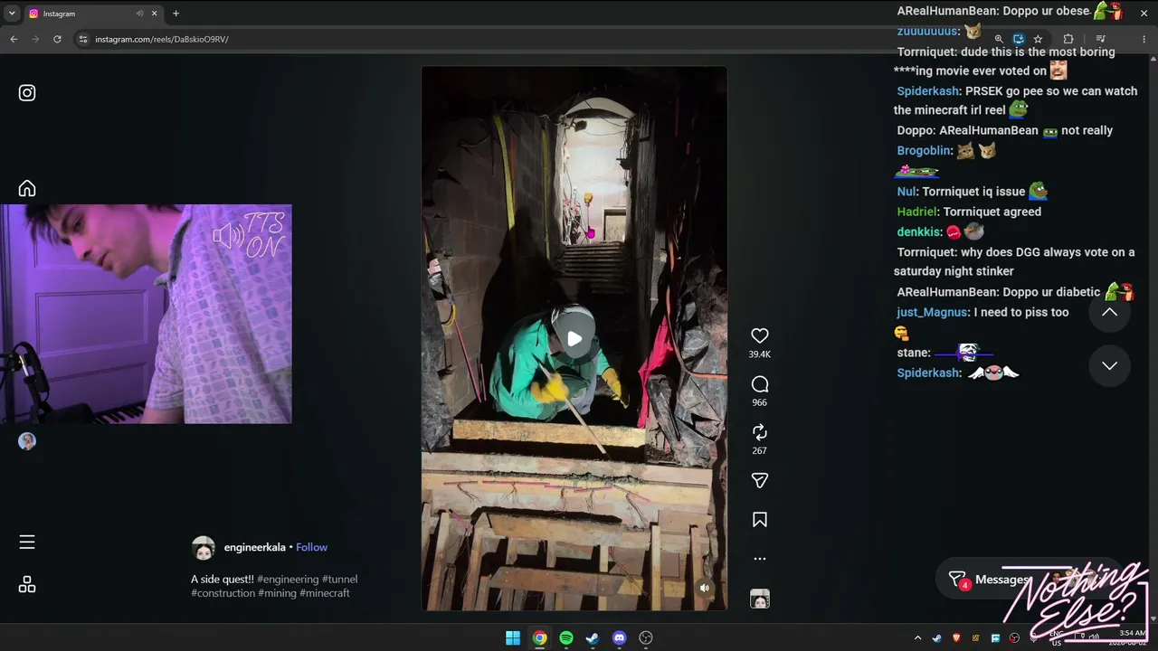Screen dimensions: 1158x651
Task: Bookmark this page with the star icon
Action: point(1038,39)
